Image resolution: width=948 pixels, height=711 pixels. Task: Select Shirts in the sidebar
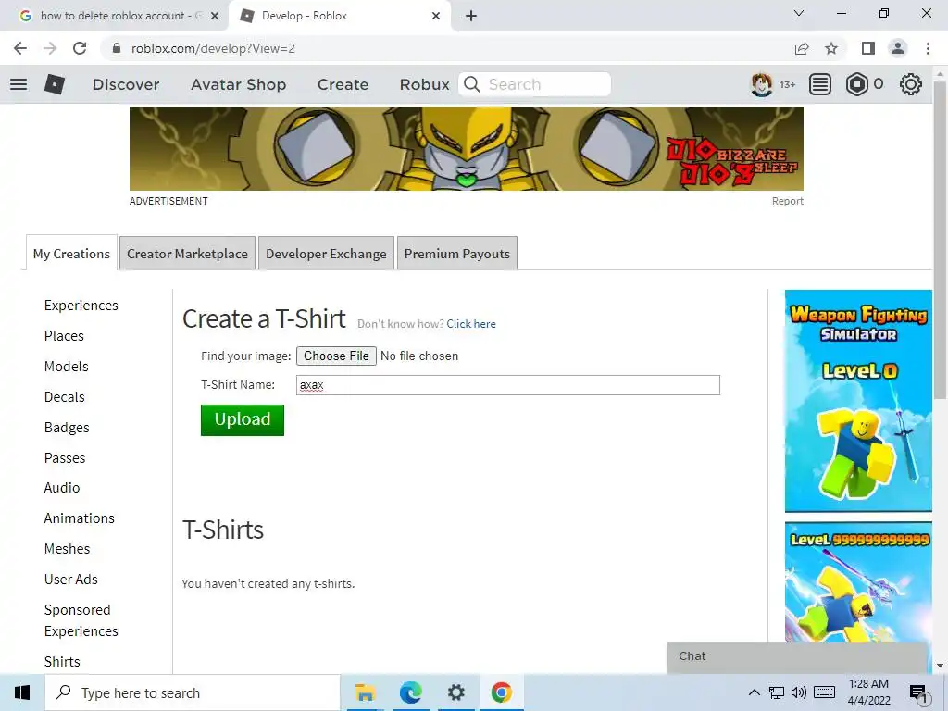(62, 661)
